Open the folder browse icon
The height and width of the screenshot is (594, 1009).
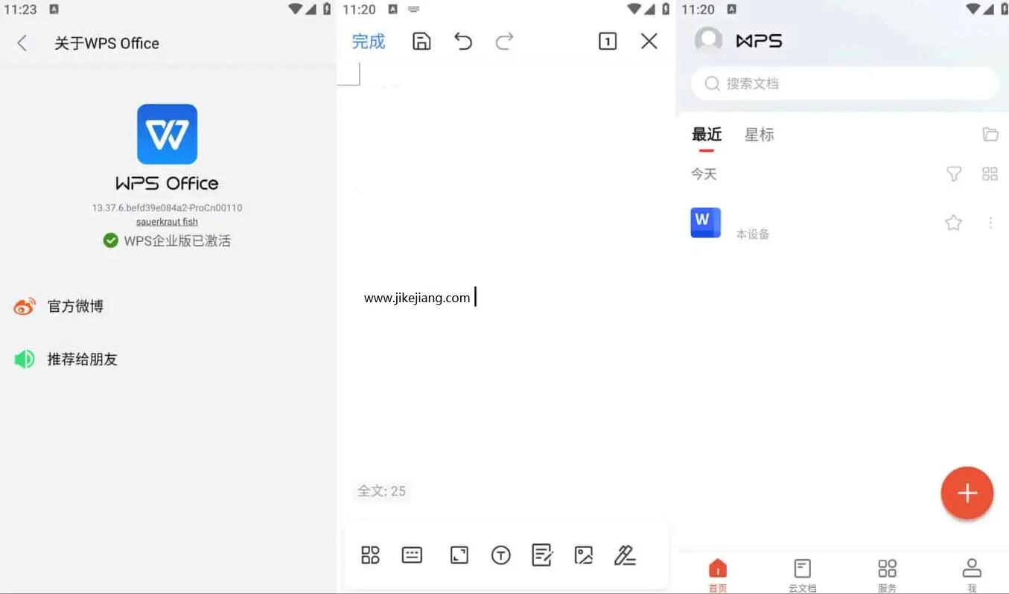pos(990,134)
